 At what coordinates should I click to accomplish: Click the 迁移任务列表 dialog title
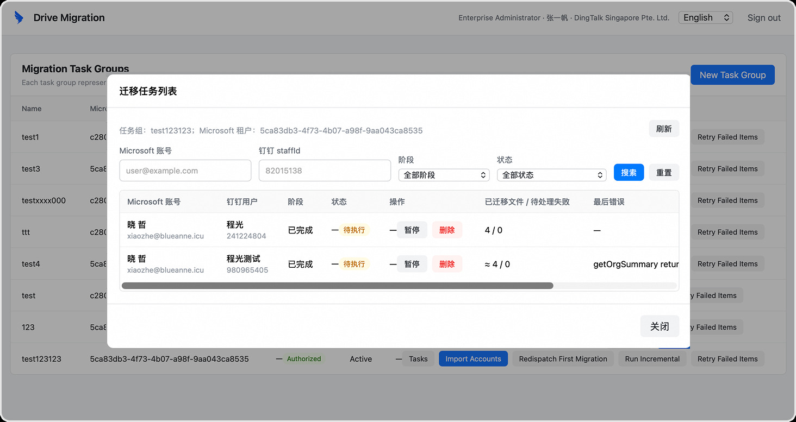pos(148,91)
